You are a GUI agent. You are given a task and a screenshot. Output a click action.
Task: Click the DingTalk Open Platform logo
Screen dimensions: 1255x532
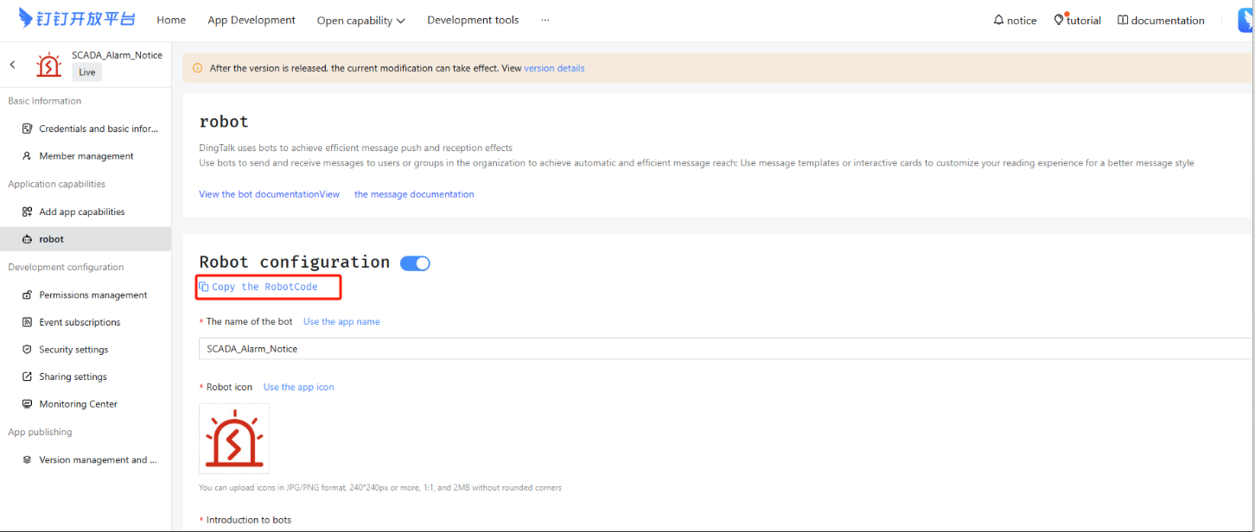coord(76,18)
